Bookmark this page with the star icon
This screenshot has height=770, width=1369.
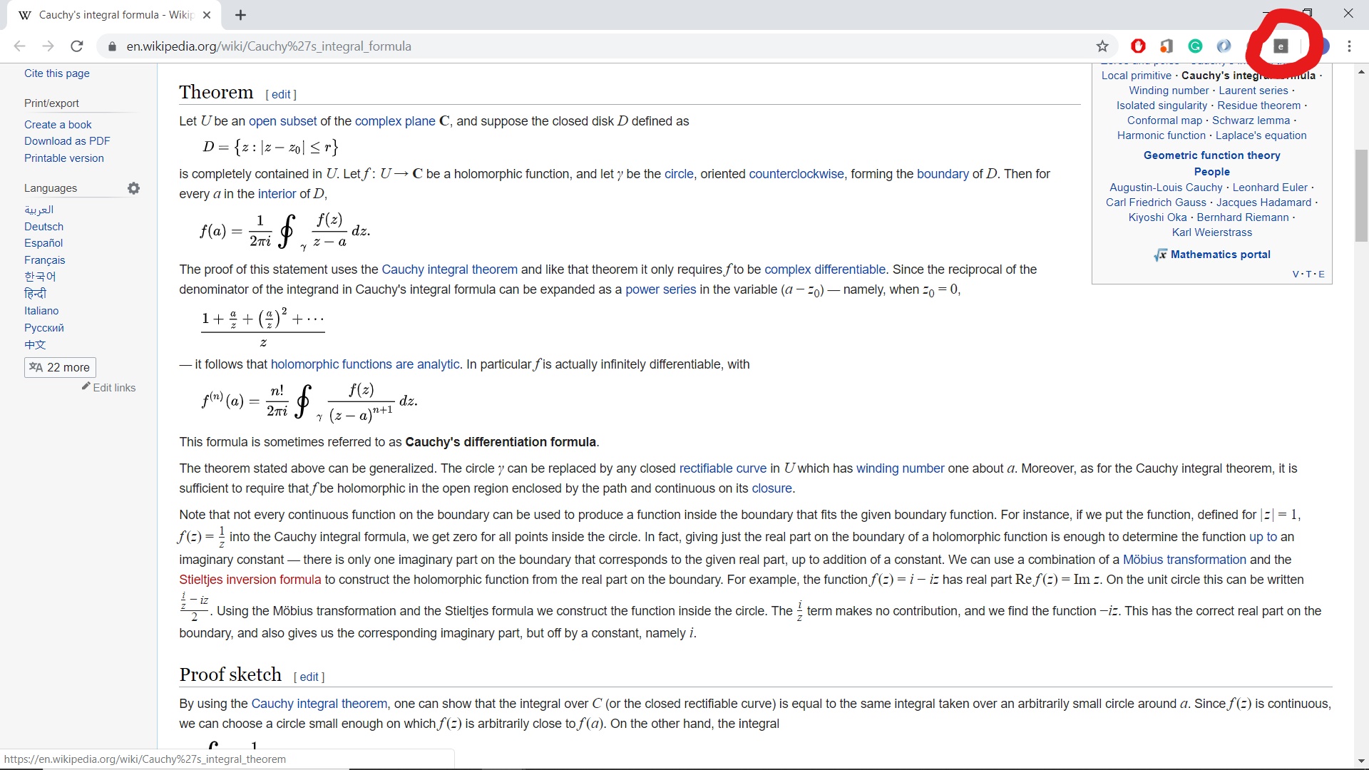pyautogui.click(x=1102, y=46)
